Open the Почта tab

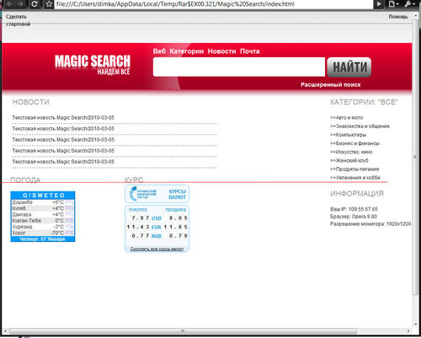pyautogui.click(x=249, y=51)
